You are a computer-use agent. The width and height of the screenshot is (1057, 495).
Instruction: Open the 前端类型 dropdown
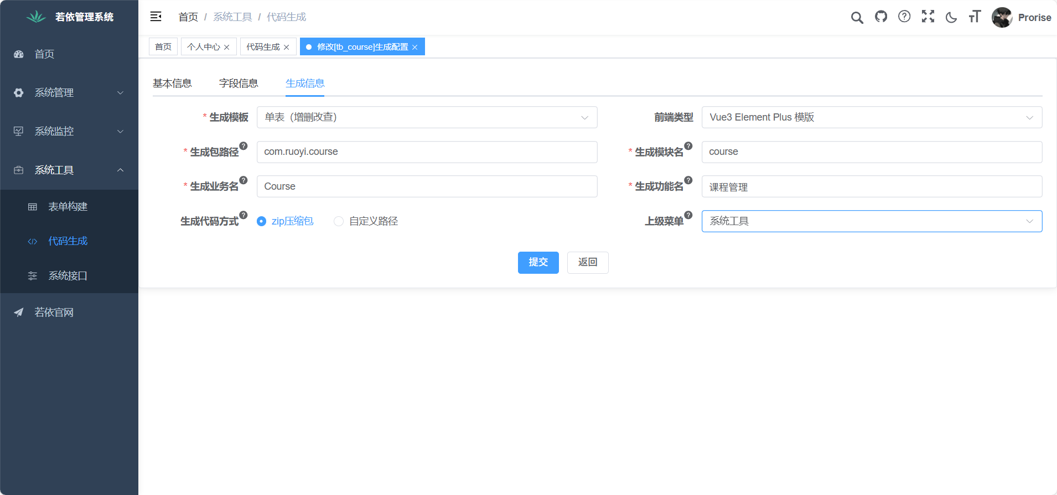pos(871,117)
